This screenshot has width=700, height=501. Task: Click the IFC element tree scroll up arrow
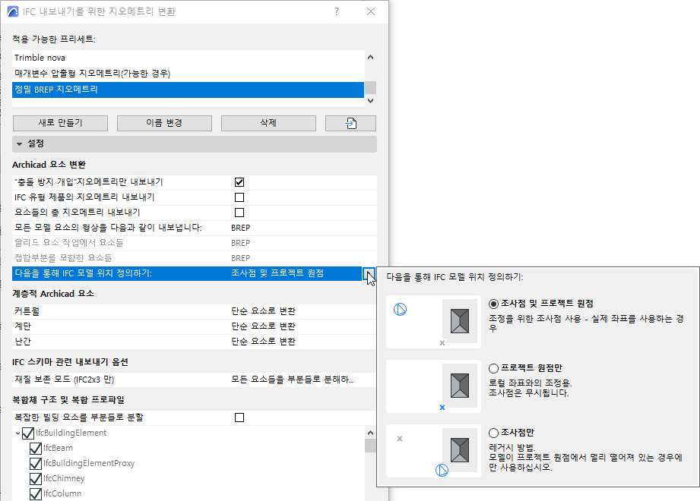point(371,433)
